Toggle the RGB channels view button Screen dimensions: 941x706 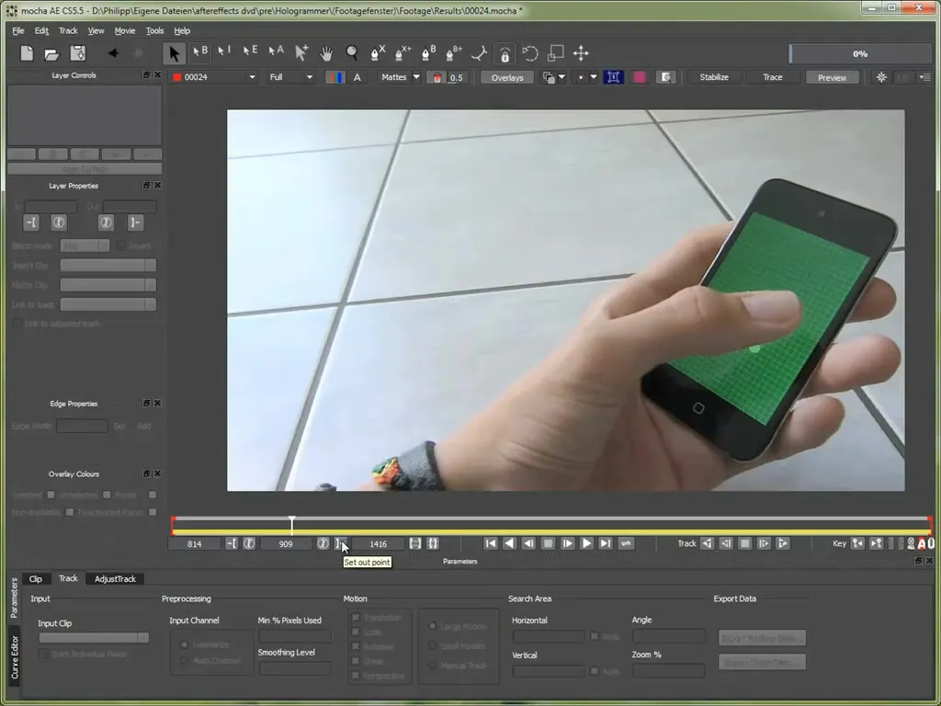pos(334,77)
